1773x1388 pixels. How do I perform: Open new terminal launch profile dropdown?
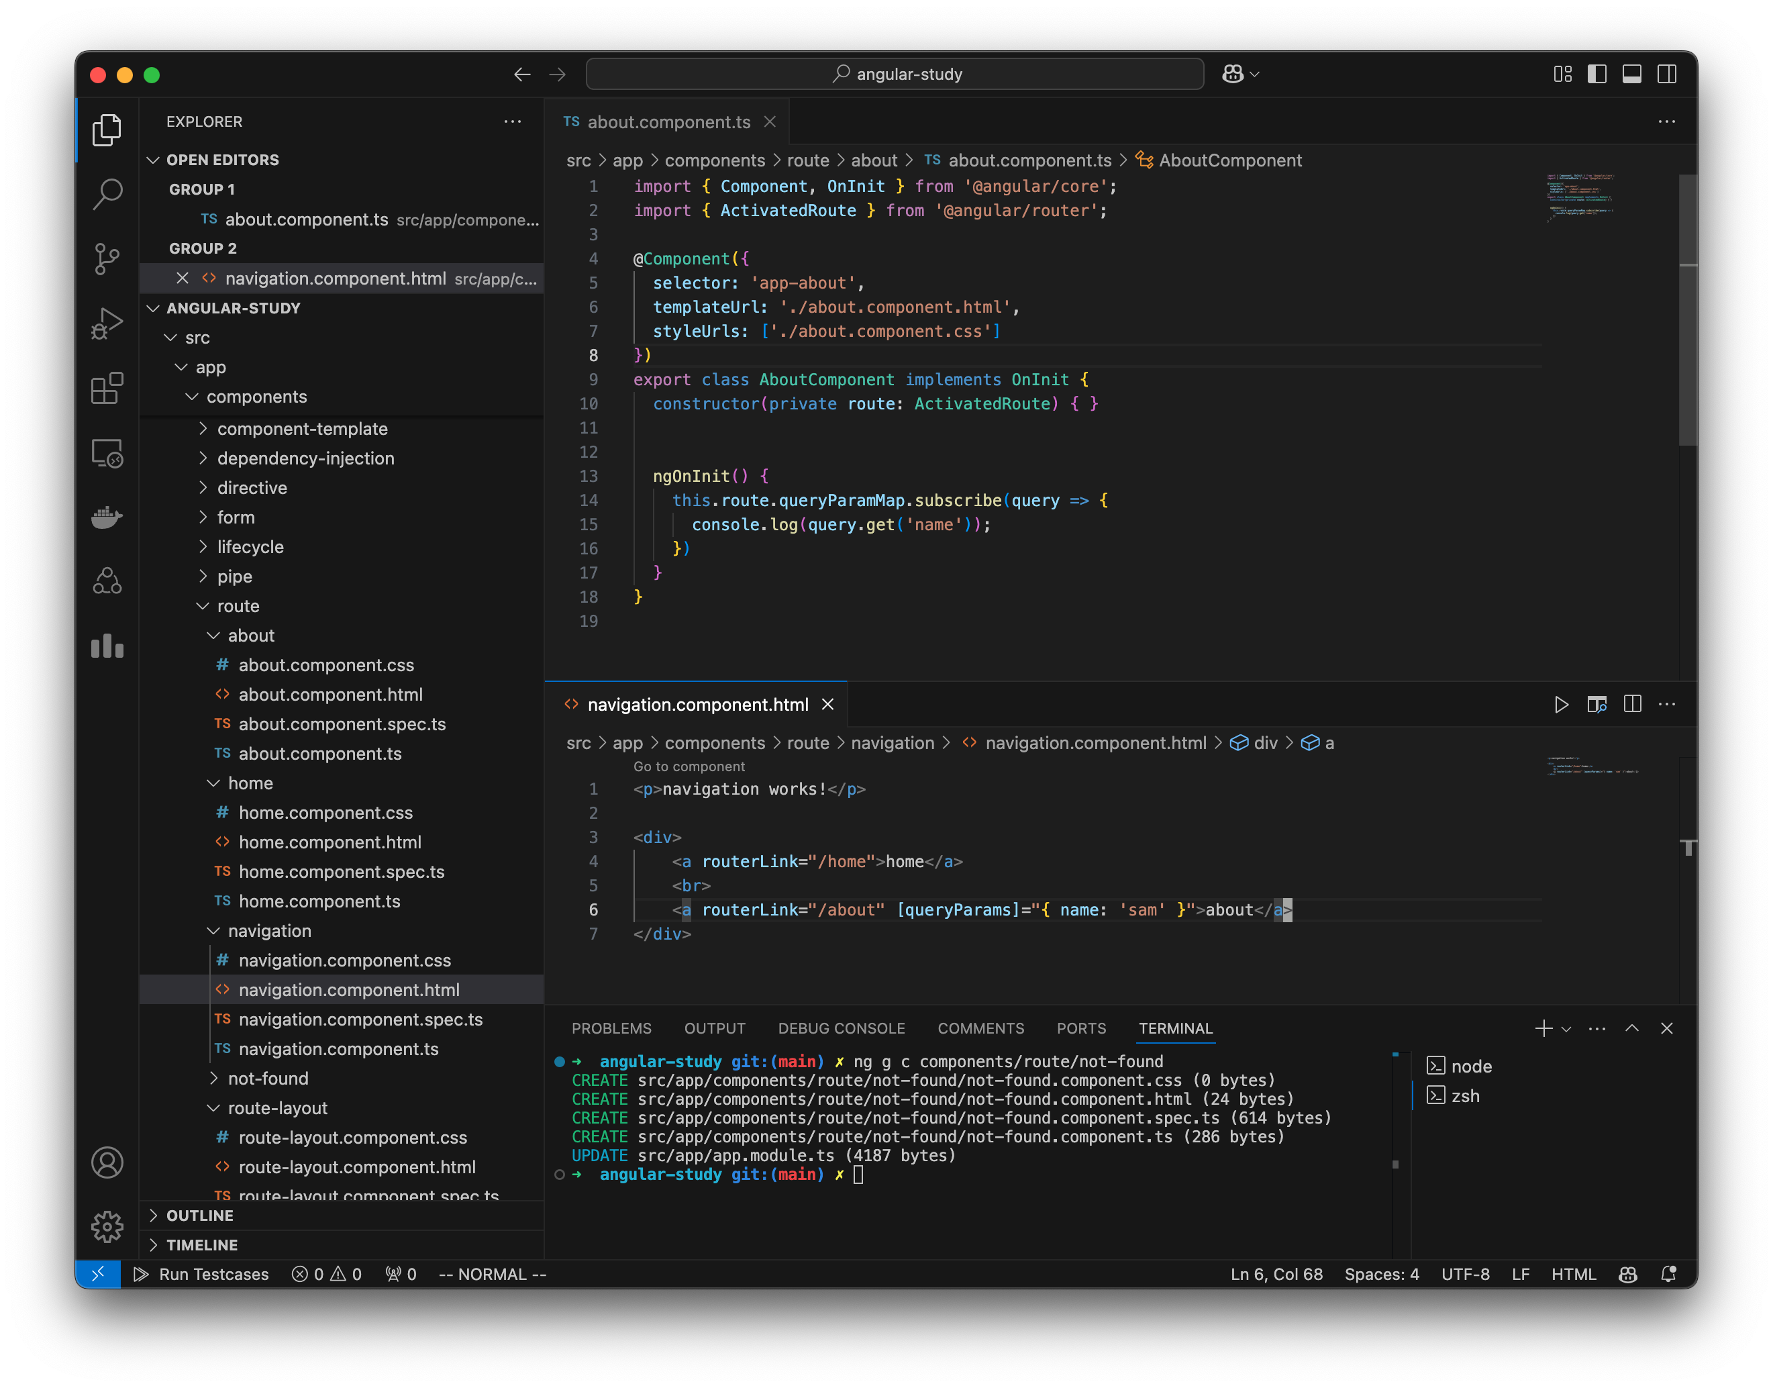pyautogui.click(x=1566, y=1029)
